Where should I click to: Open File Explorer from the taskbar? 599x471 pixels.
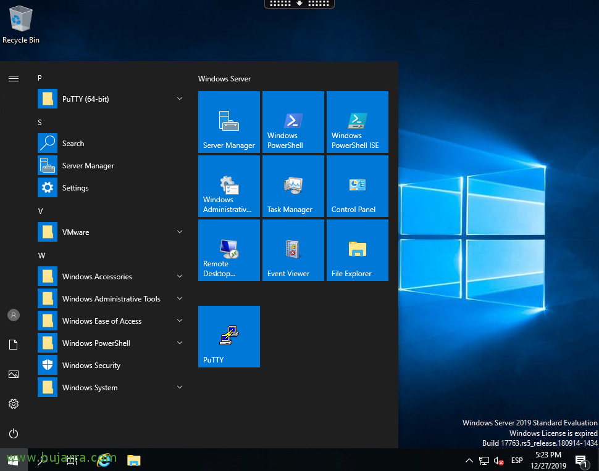click(134, 461)
